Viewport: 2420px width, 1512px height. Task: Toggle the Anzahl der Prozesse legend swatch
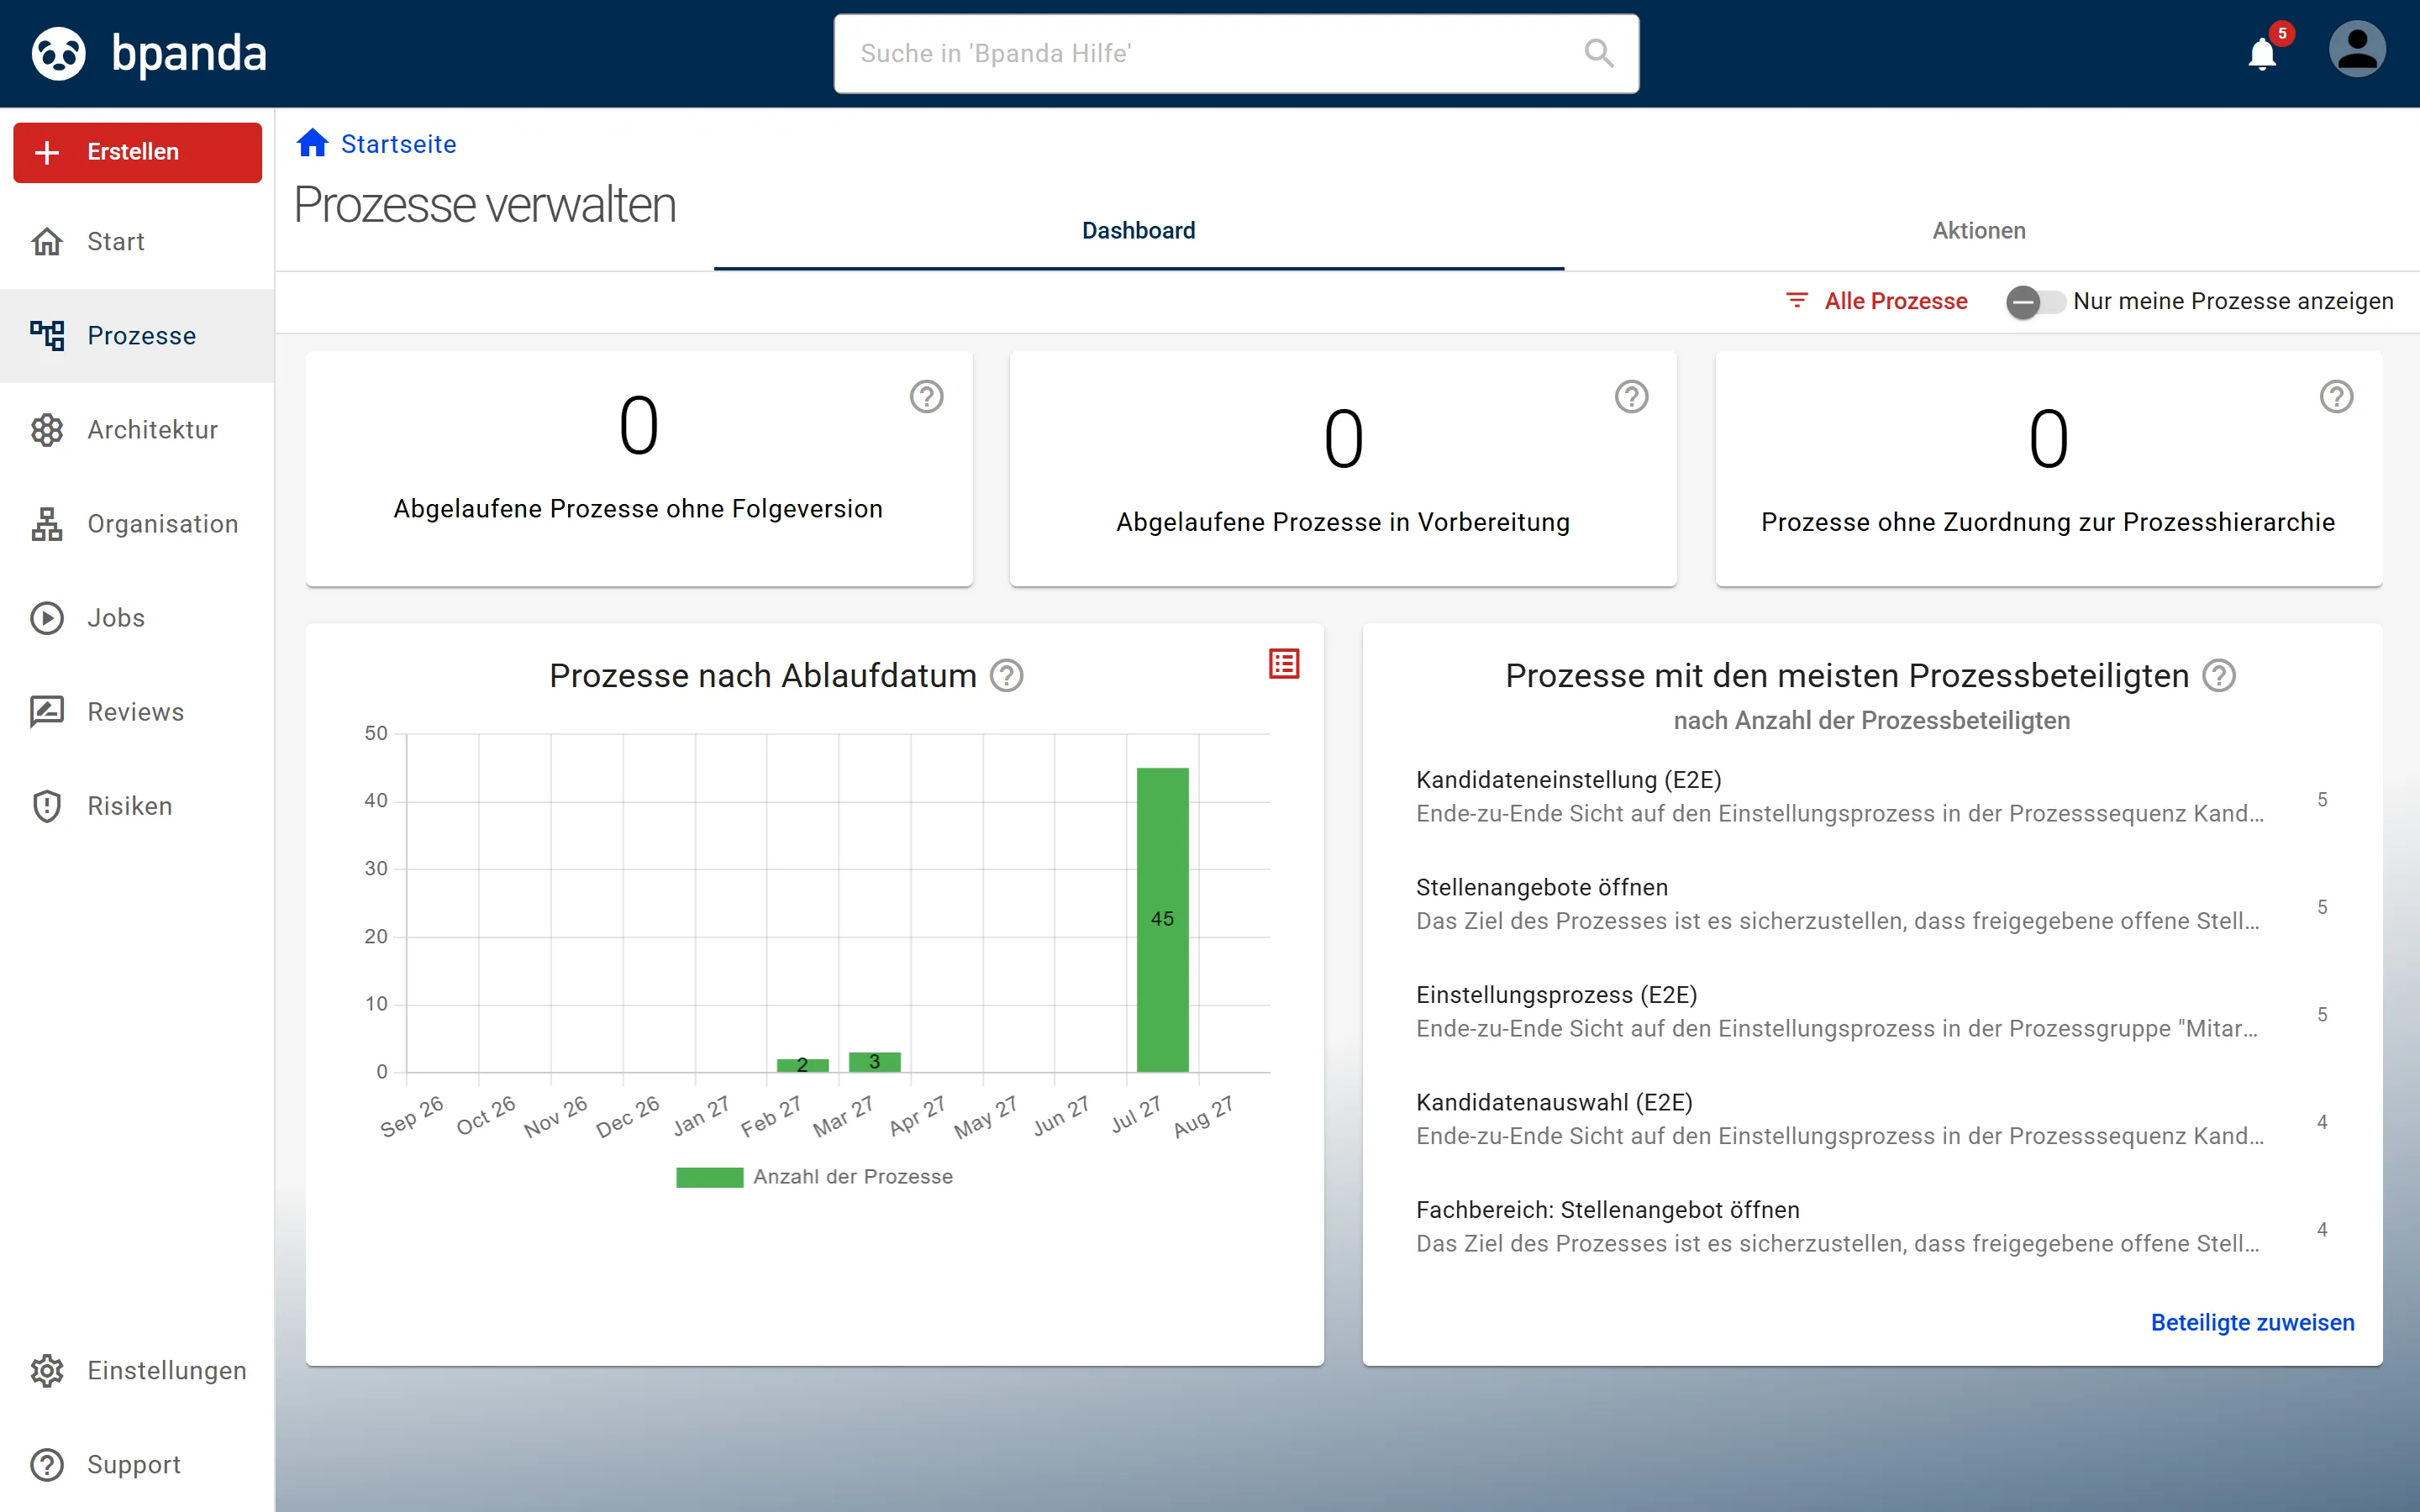tap(709, 1177)
